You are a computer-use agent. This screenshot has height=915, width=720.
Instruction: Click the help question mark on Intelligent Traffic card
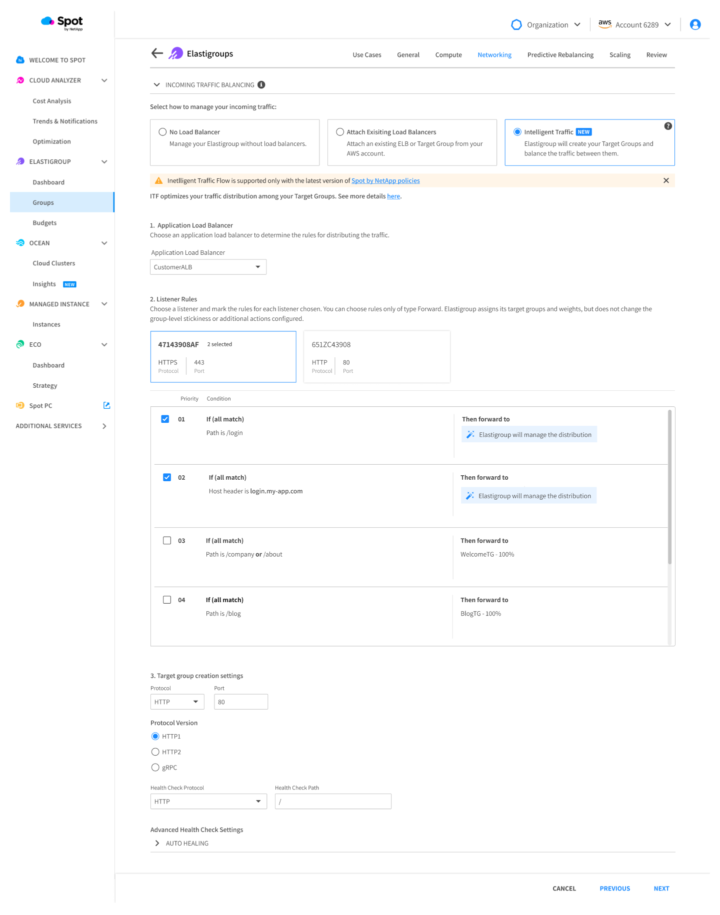coord(667,126)
